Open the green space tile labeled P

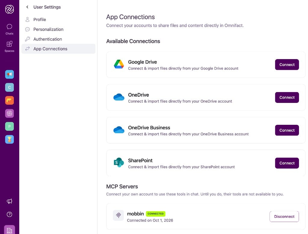tap(9, 126)
